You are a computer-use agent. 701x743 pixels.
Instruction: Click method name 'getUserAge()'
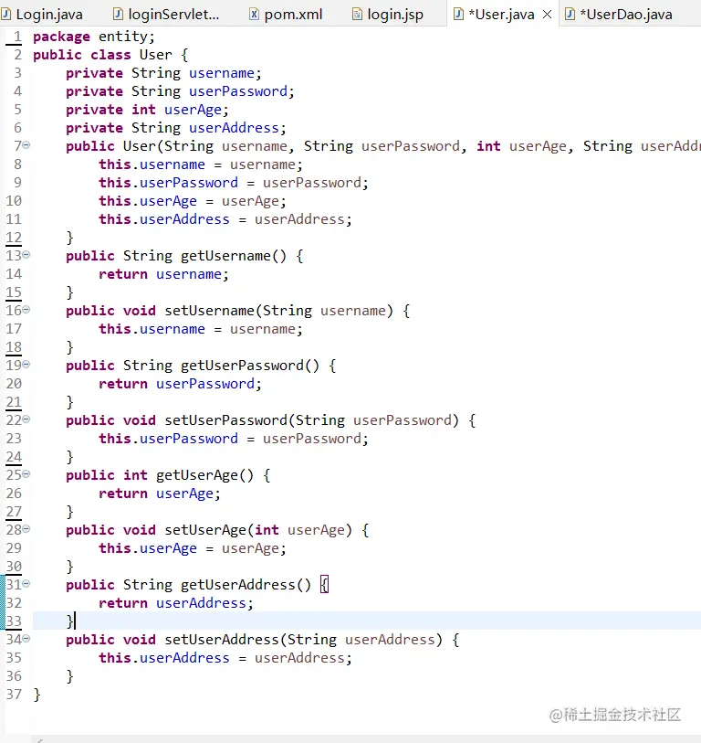tap(205, 475)
